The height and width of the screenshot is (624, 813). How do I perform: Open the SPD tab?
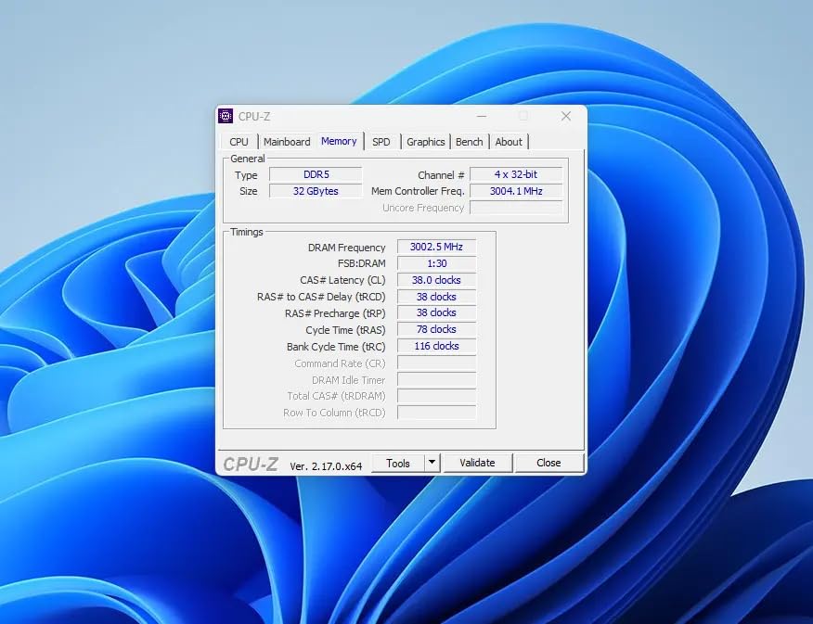(x=381, y=142)
